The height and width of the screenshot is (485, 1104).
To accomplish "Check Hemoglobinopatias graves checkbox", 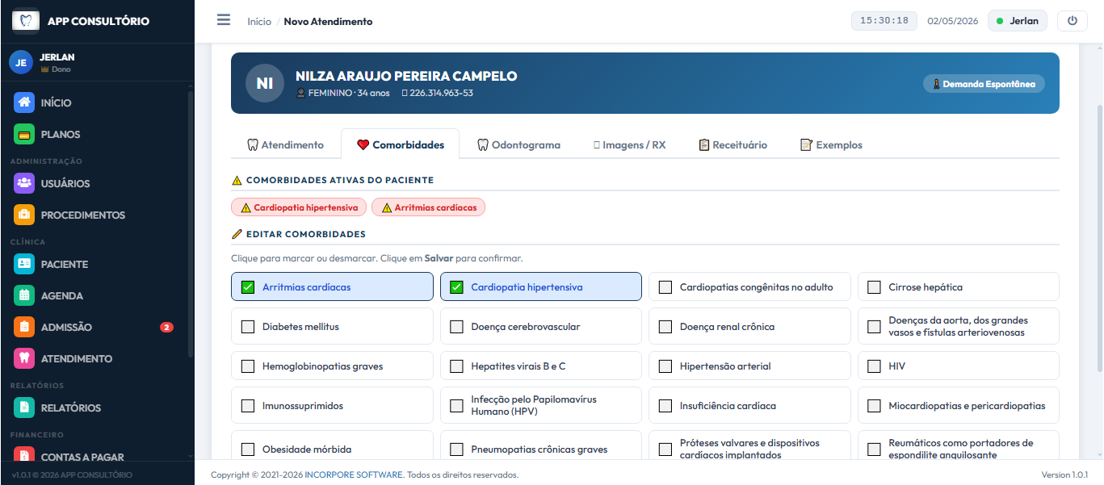I will [x=248, y=366].
